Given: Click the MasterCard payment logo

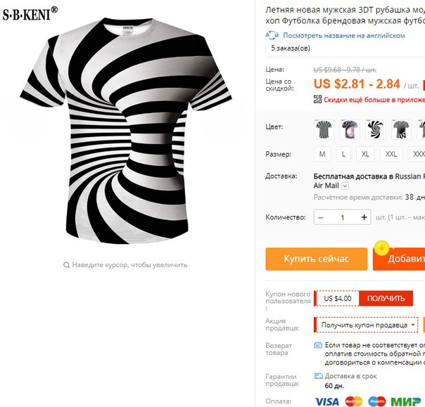Looking at the screenshot, I should point(354,401).
